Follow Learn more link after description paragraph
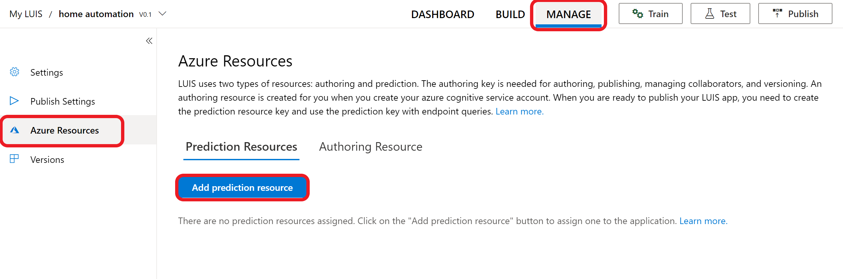 (x=519, y=112)
